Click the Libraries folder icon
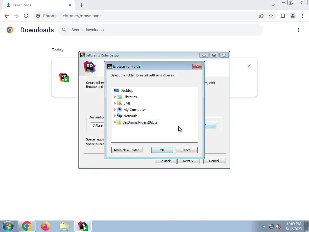The image size is (309, 232). tap(119, 97)
